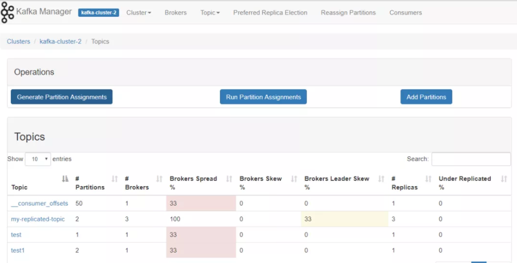Viewport: 517px width, 263px height.
Task: Click the Topics breadcrumb text
Action: pyautogui.click(x=100, y=41)
